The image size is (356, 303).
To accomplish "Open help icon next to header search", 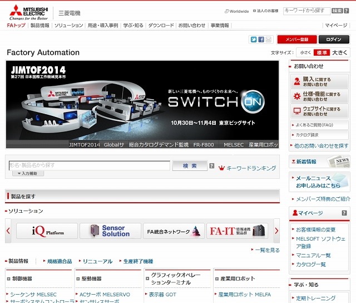I will coord(346,11).
